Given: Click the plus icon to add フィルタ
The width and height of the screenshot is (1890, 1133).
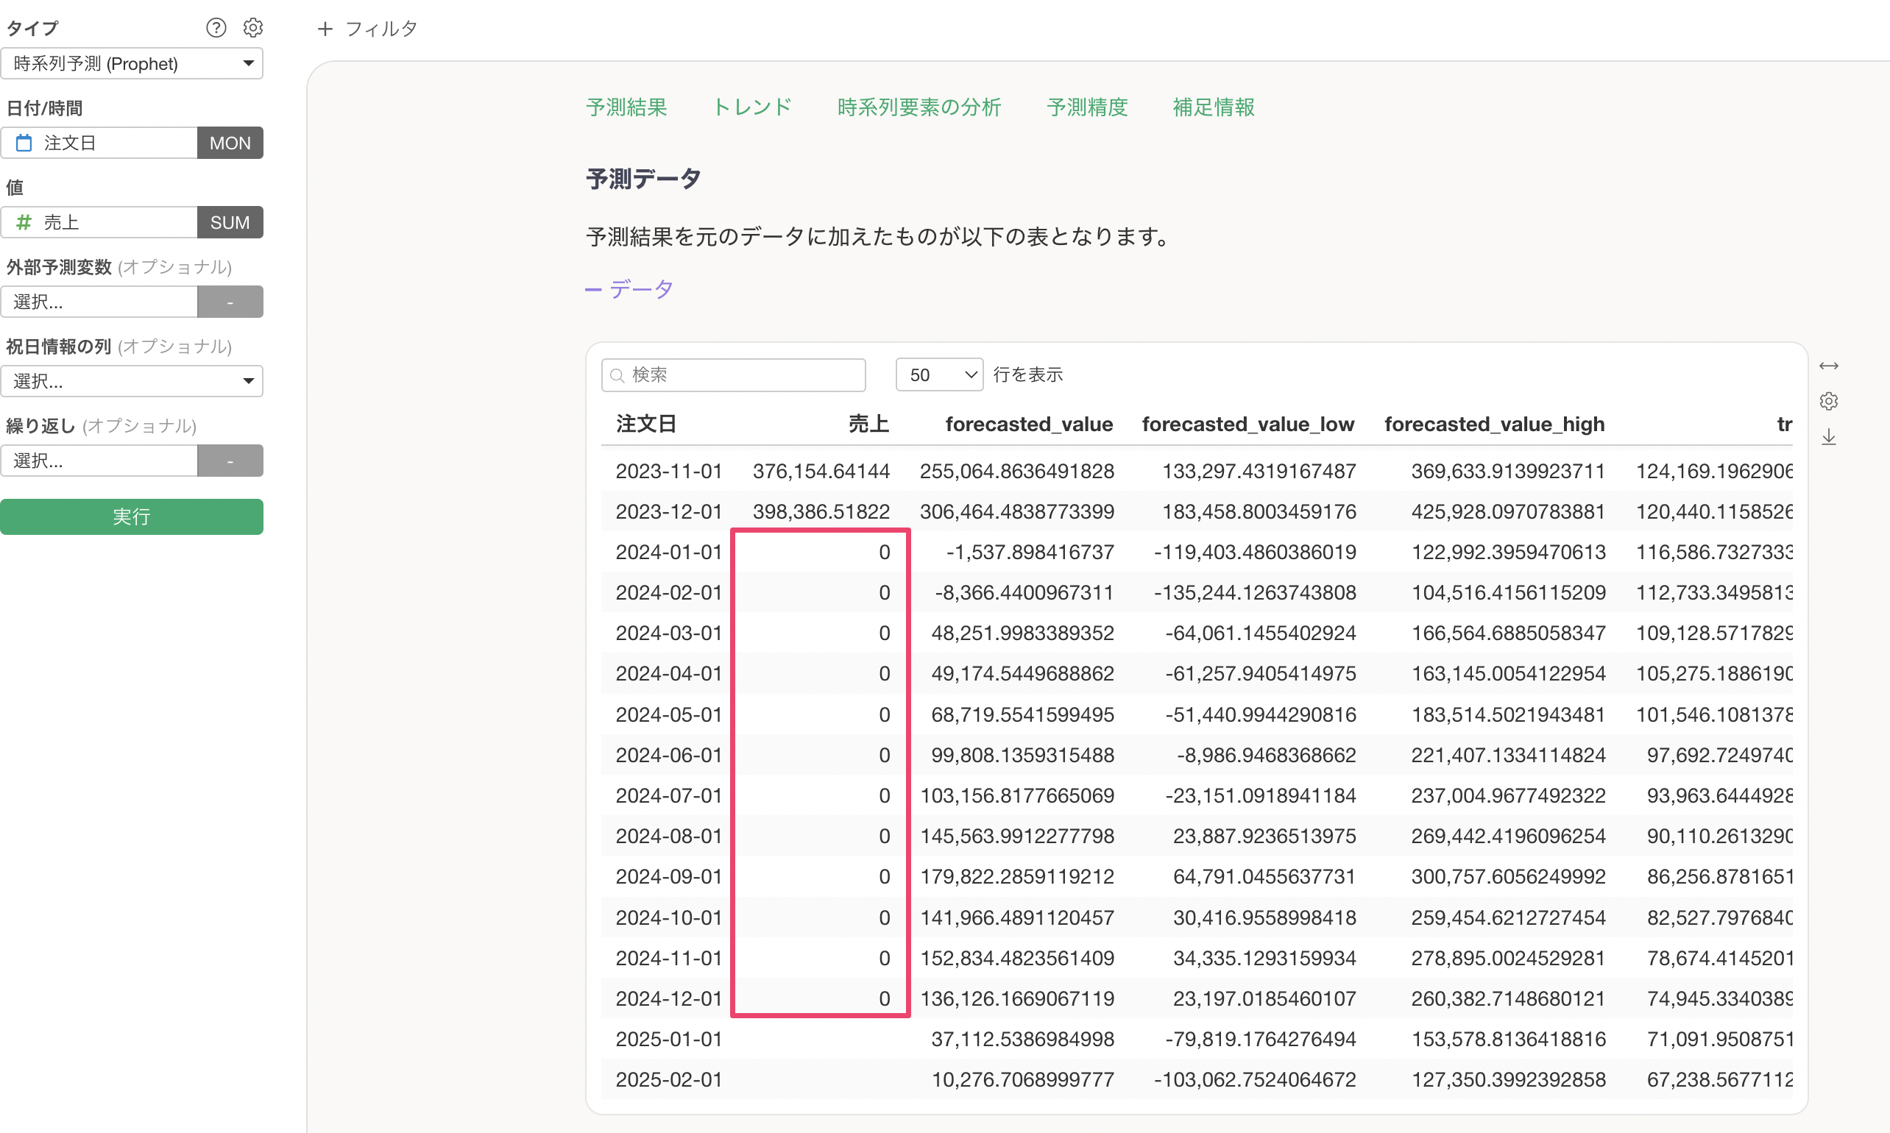Looking at the screenshot, I should (325, 29).
